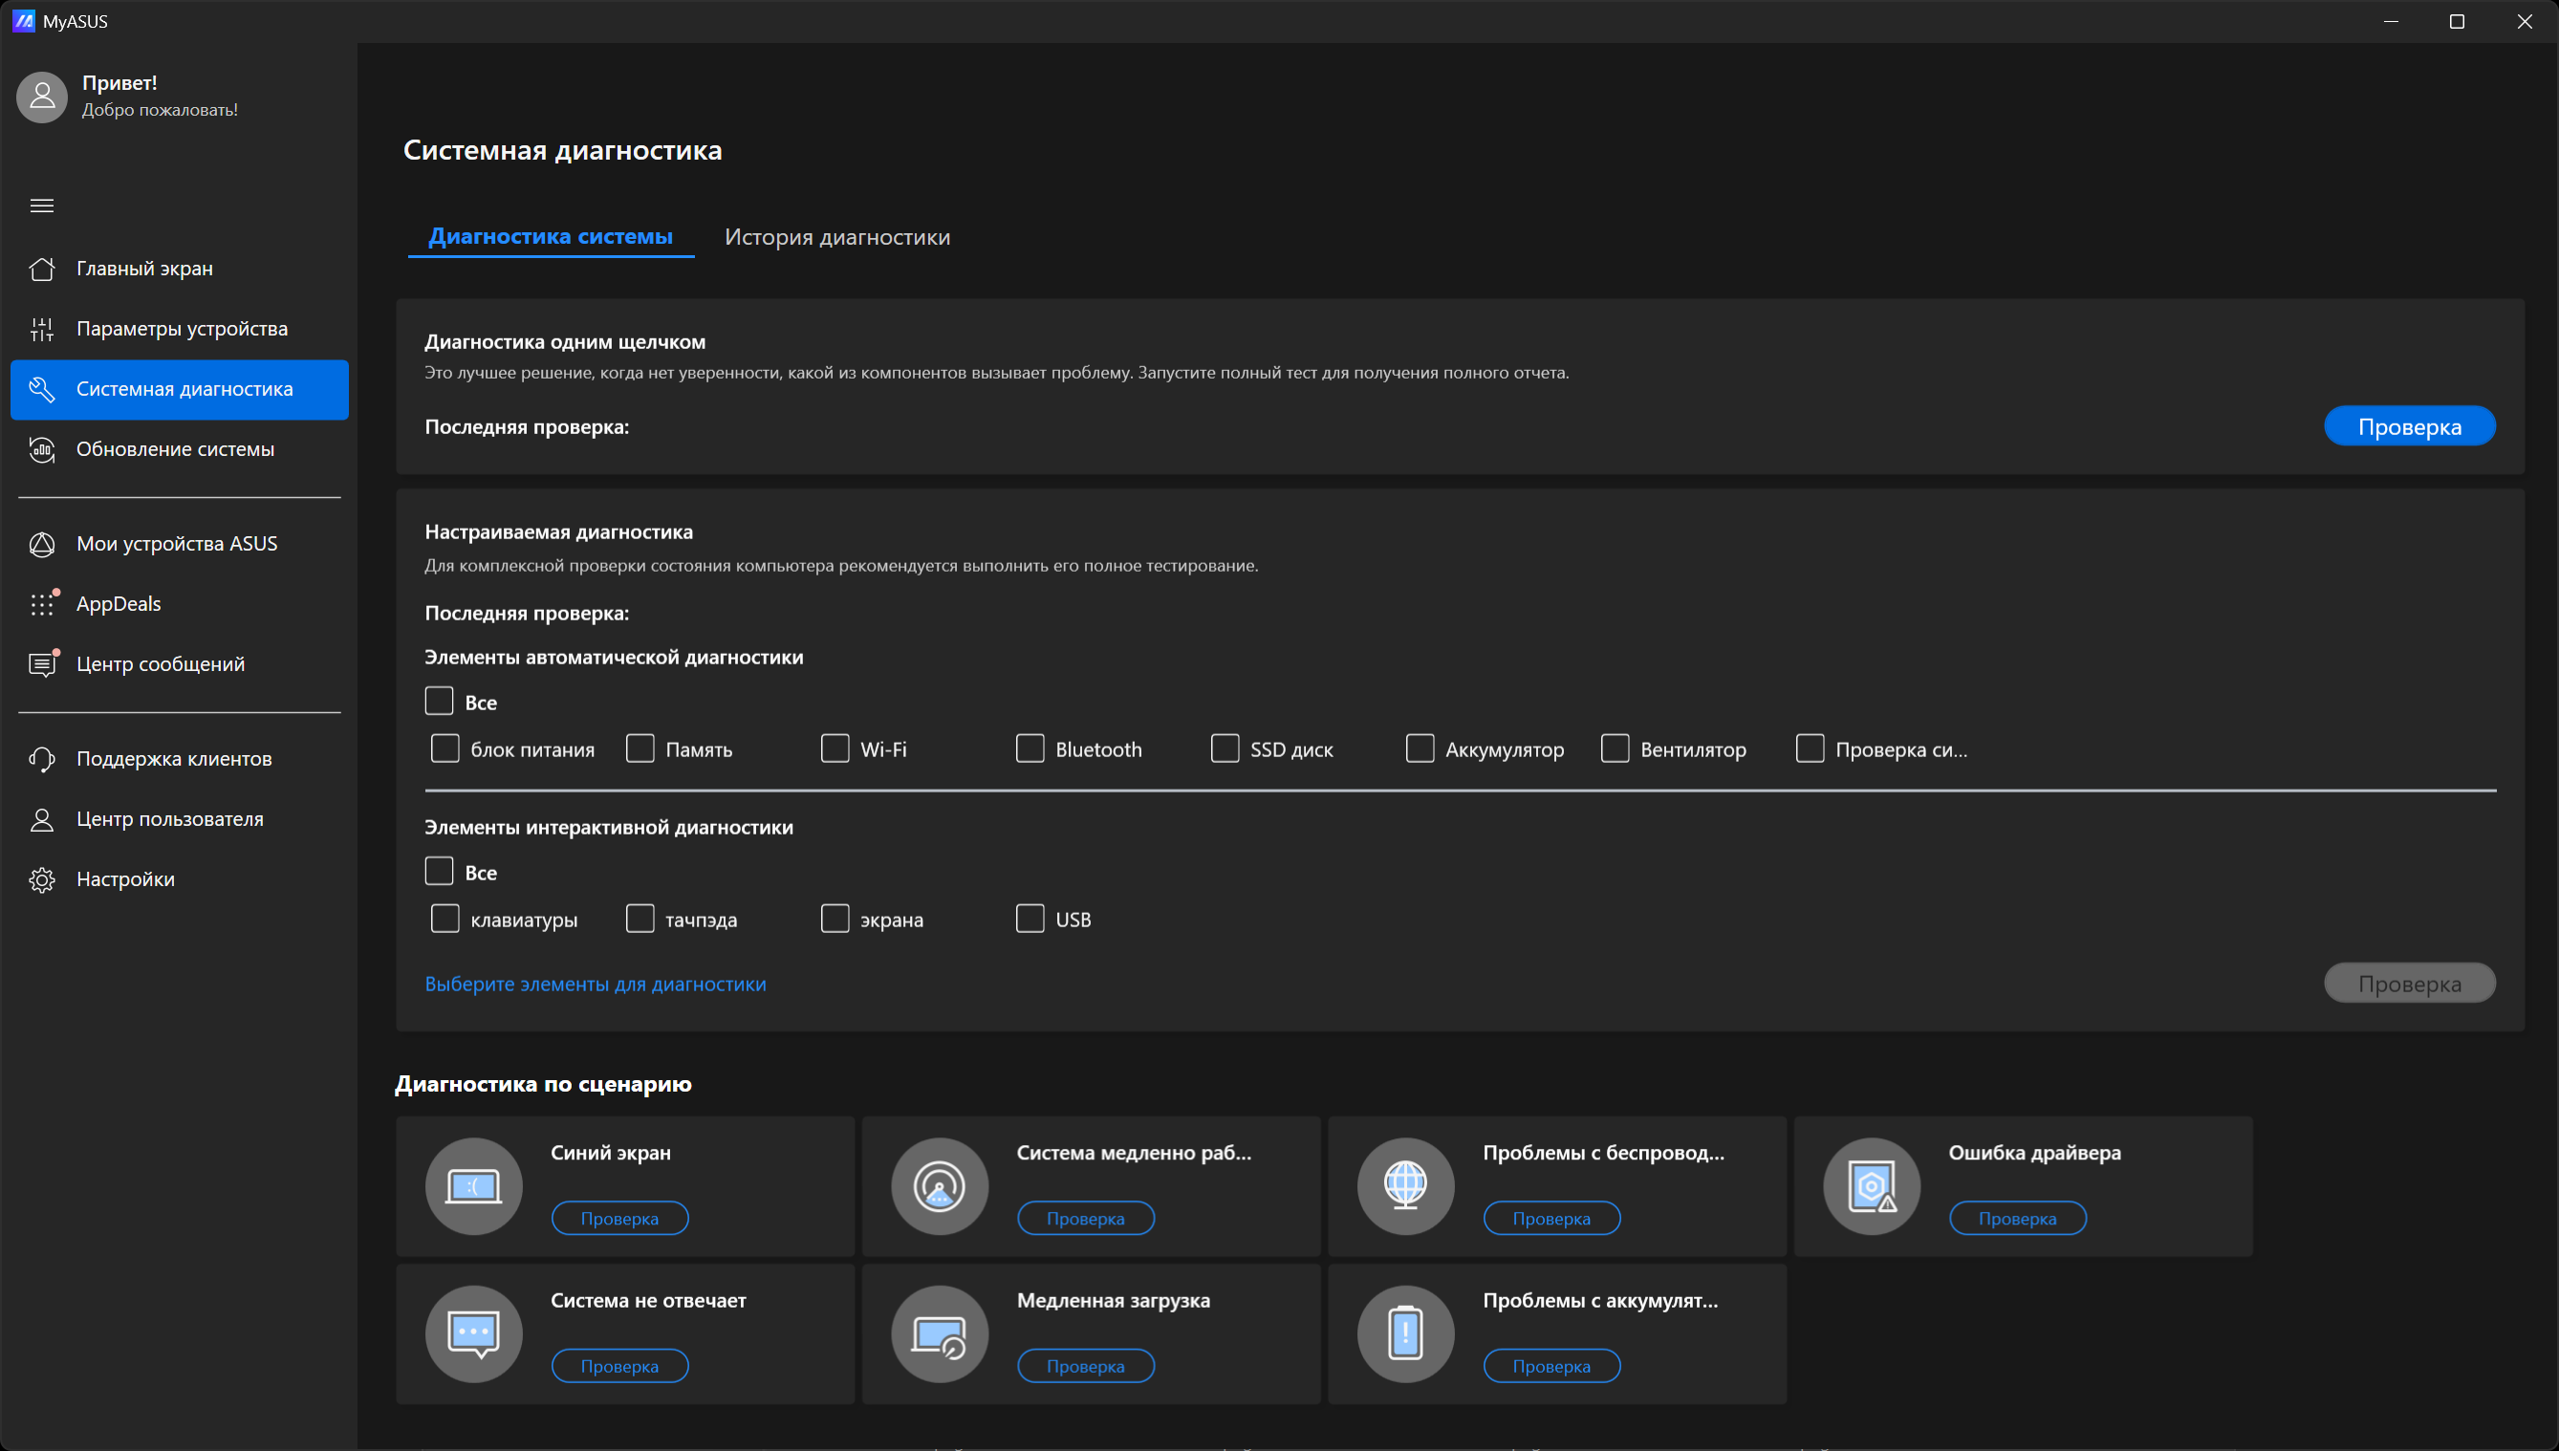Image resolution: width=2559 pixels, height=1451 pixels.
Task: Click the Мои устройства ASUS icon
Action: click(x=42, y=544)
